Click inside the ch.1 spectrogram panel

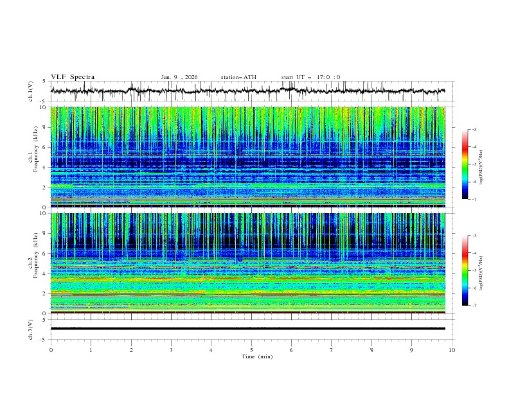pos(247,157)
